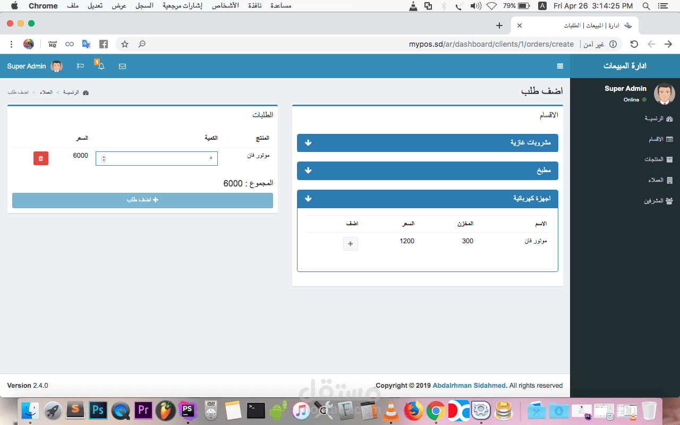680x425 pixels.
Task: Open the المنتجات sidebar item
Action: pyautogui.click(x=659, y=159)
